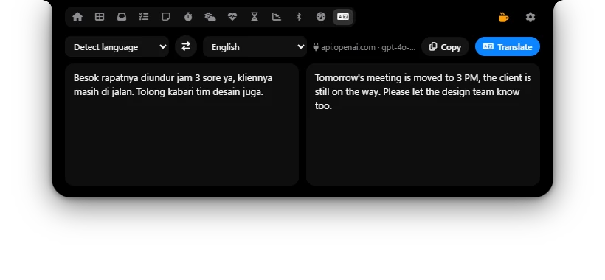Swap source and target languages

[186, 46]
